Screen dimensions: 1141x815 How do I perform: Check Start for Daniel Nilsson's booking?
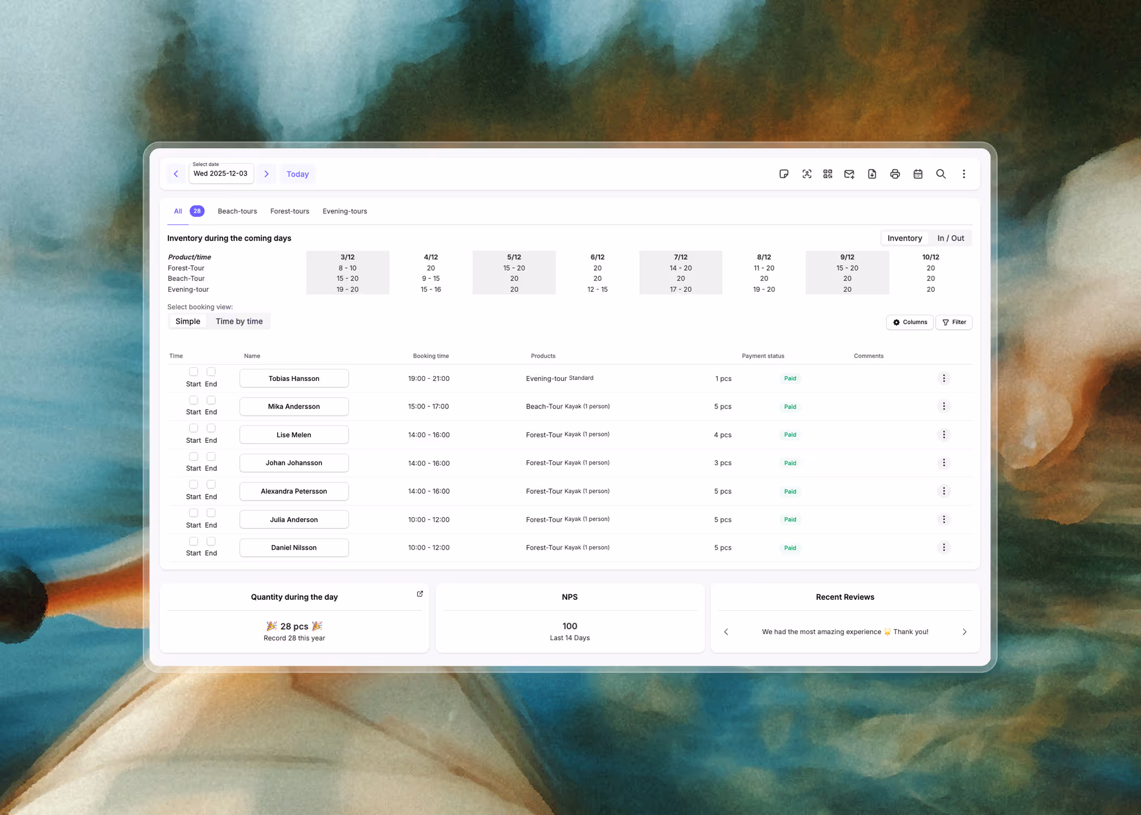tap(193, 541)
